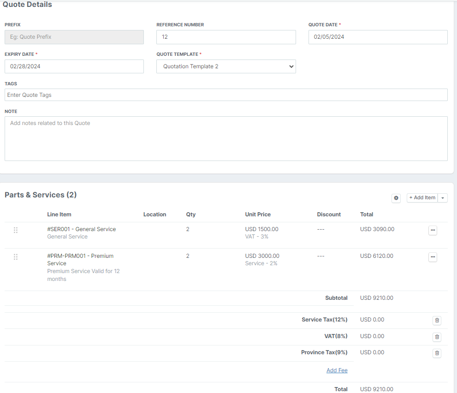Click into the Note text area
457x393 pixels.
[x=226, y=138]
